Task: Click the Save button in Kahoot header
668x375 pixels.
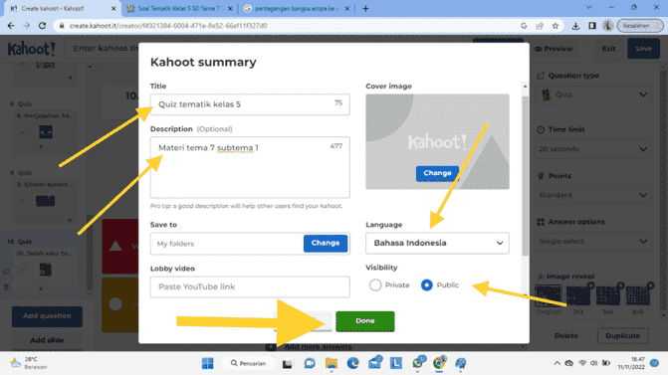Action: (x=644, y=49)
